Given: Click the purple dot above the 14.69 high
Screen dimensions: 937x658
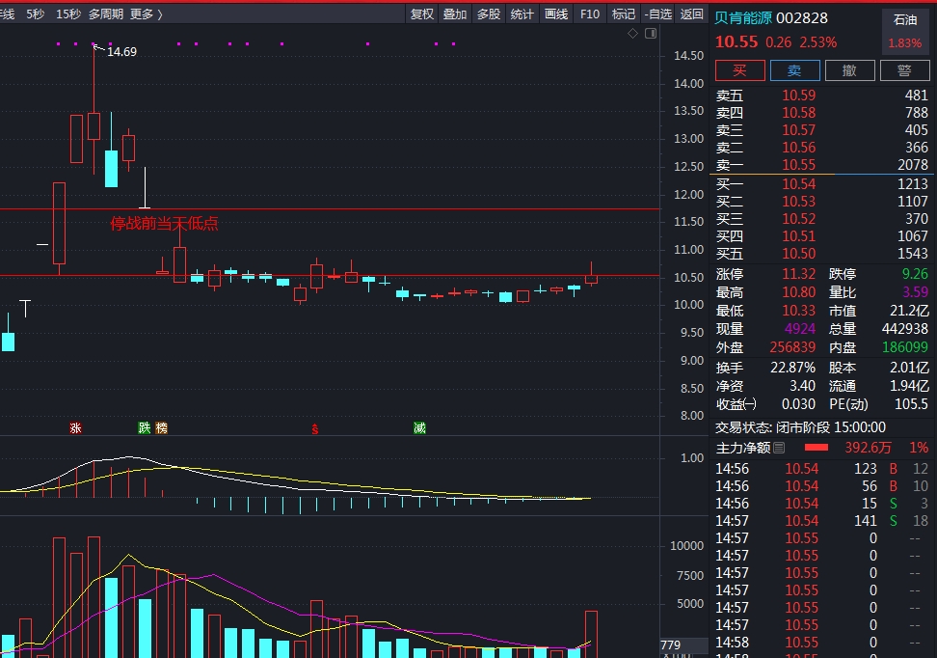Looking at the screenshot, I should click(x=94, y=43).
